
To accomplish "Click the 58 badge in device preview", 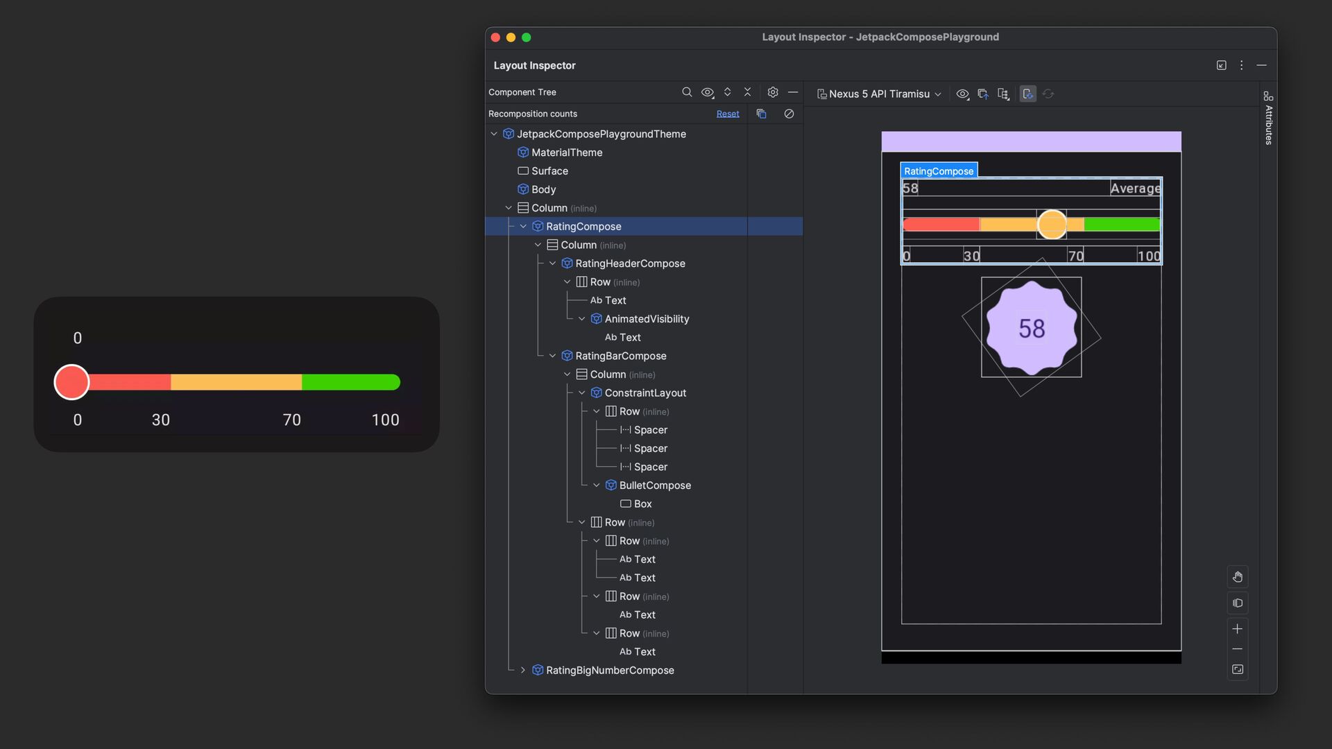I will click(x=1032, y=328).
